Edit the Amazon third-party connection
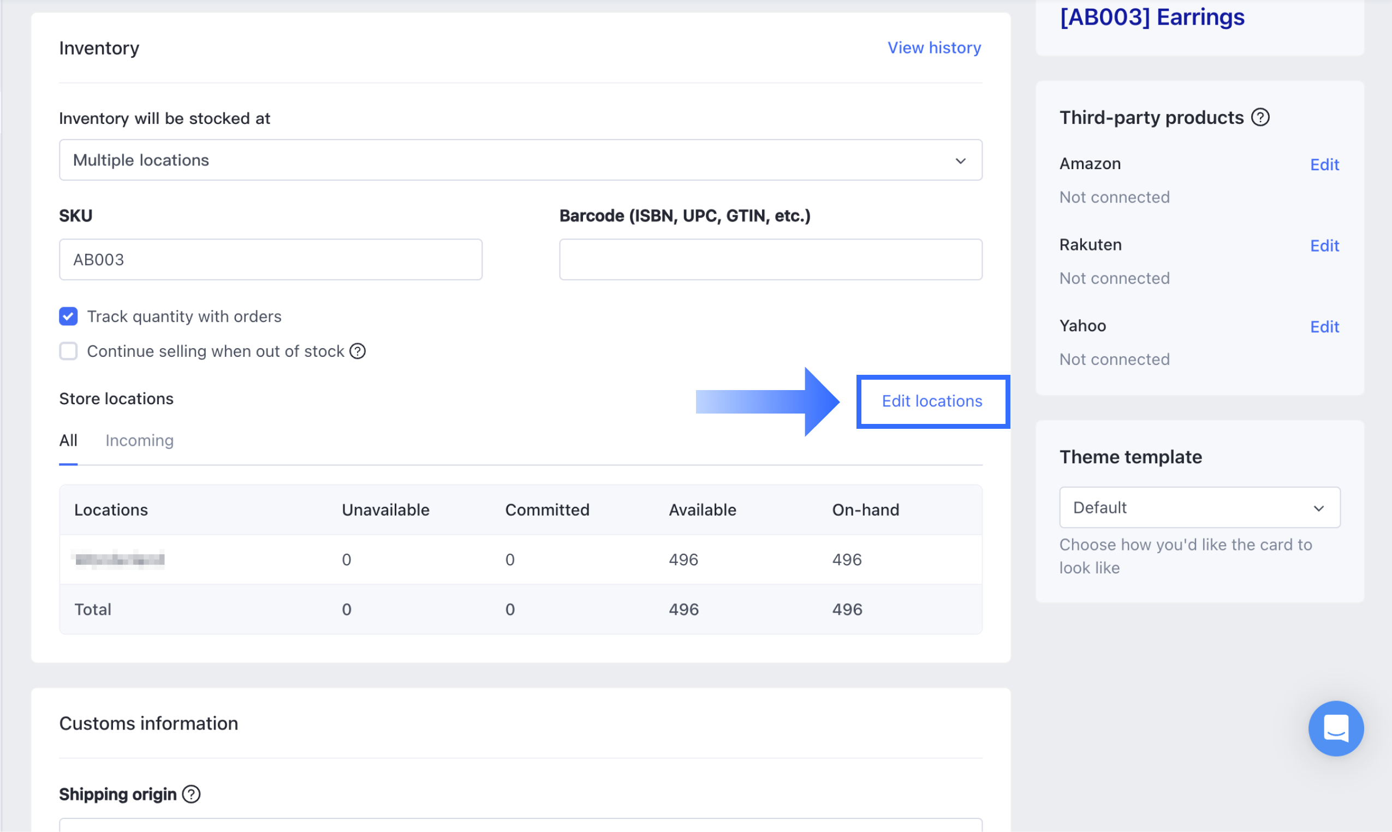 pyautogui.click(x=1324, y=165)
